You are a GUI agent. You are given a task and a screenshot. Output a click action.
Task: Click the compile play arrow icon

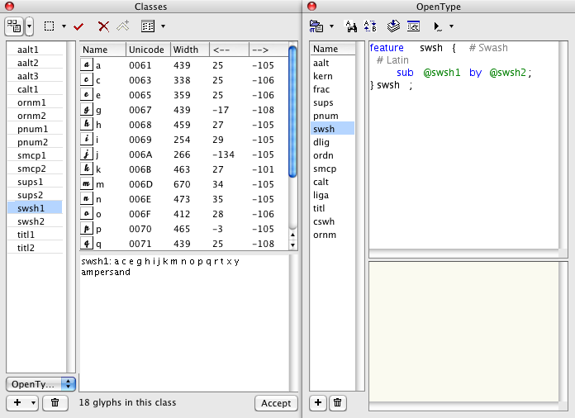(438, 26)
